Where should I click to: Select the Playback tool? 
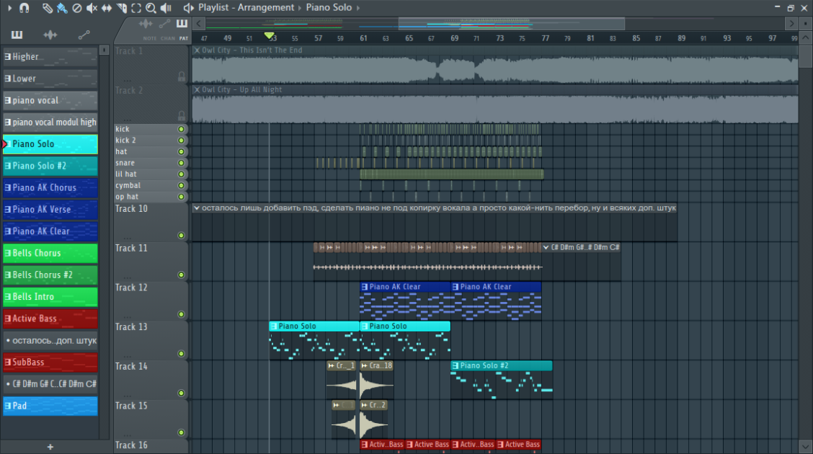pos(166,8)
